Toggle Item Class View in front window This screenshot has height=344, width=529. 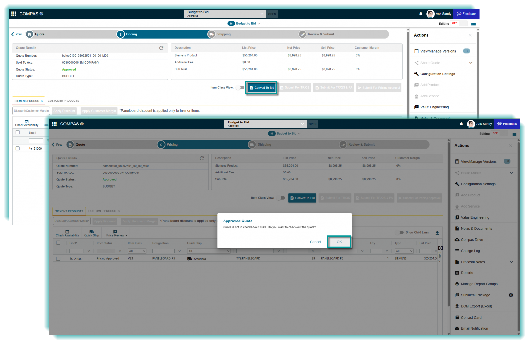281,198
